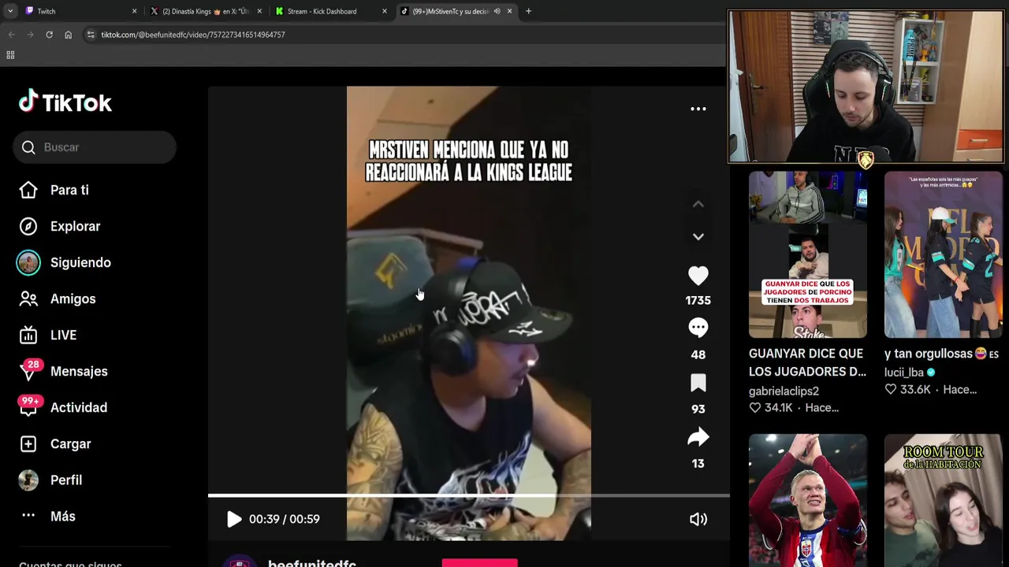The image size is (1009, 567).
Task: Open video three-dot options menu
Action: pos(698,109)
